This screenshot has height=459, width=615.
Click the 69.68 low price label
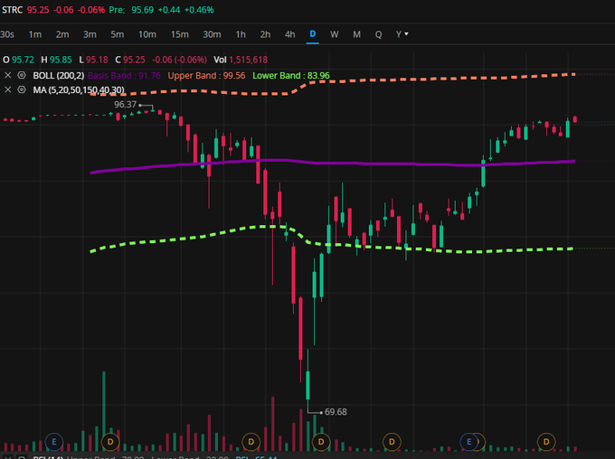[x=336, y=412]
